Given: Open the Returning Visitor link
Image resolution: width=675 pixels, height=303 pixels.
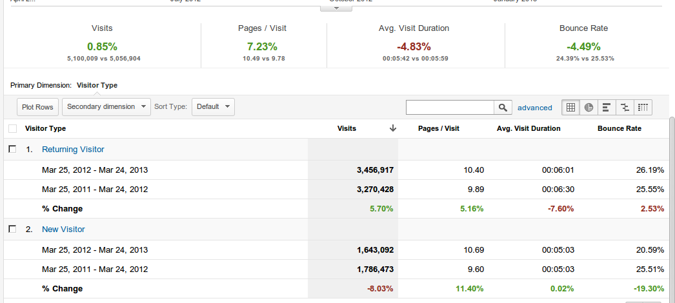Looking at the screenshot, I should point(73,150).
